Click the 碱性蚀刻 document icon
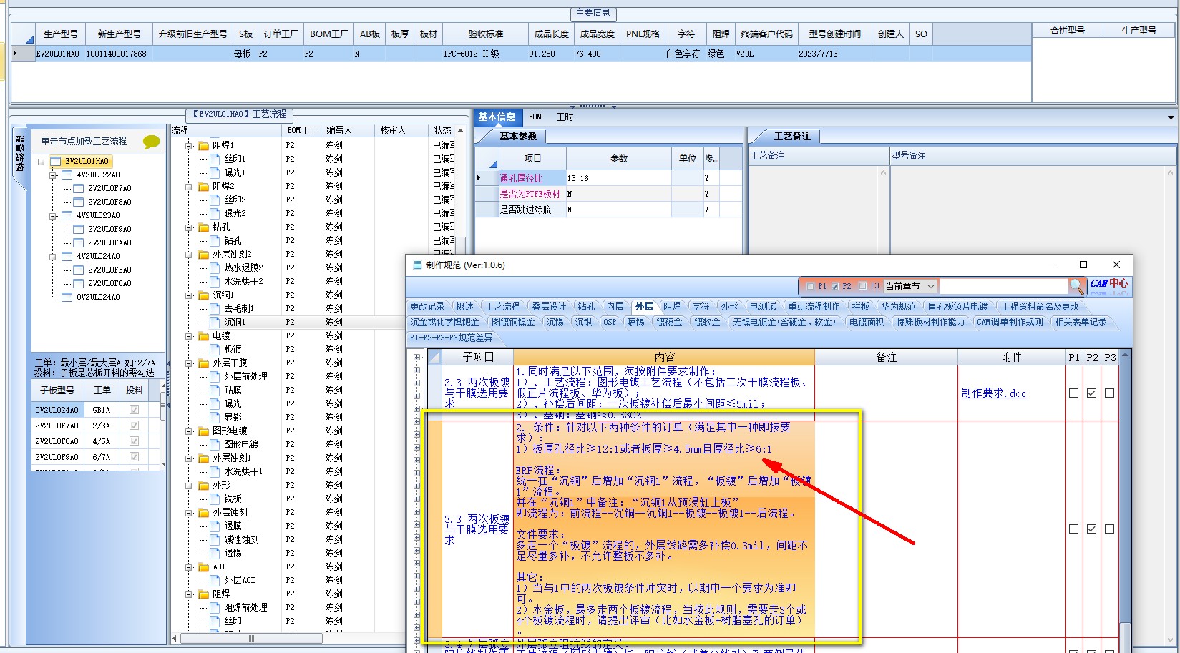The height and width of the screenshot is (653, 1180). [215, 539]
